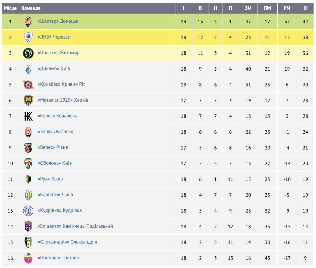
Task: Click the Epitsentr purple club logo
Action: click(28, 226)
